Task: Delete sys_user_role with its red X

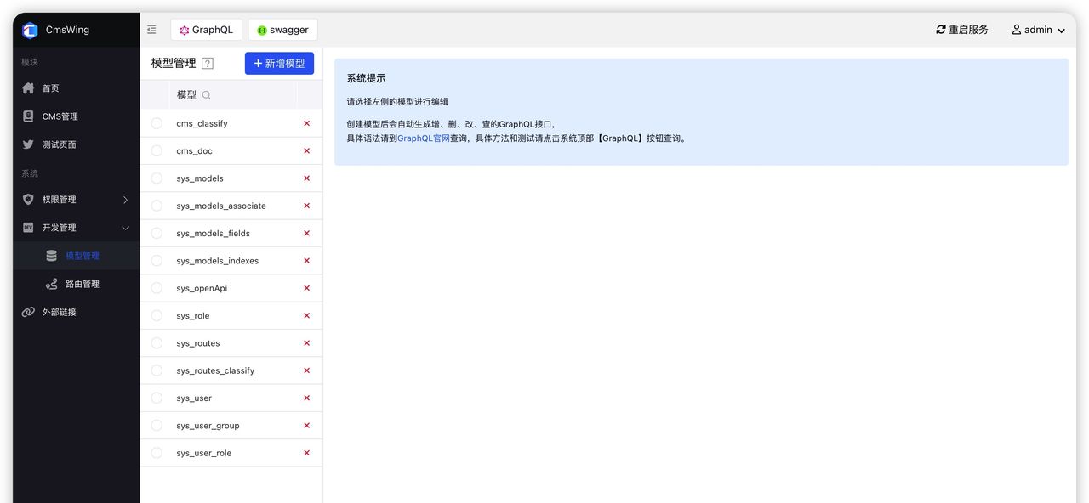Action: (307, 453)
